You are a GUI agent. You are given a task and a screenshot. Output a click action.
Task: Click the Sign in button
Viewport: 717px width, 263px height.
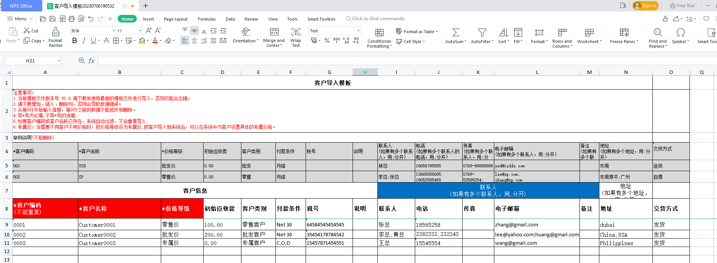(645, 6)
